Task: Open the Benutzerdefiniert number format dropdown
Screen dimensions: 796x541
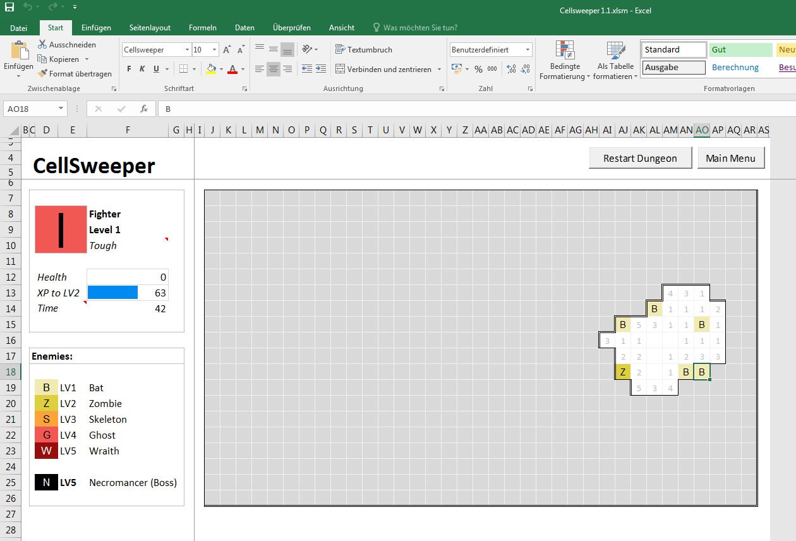Action: point(528,49)
